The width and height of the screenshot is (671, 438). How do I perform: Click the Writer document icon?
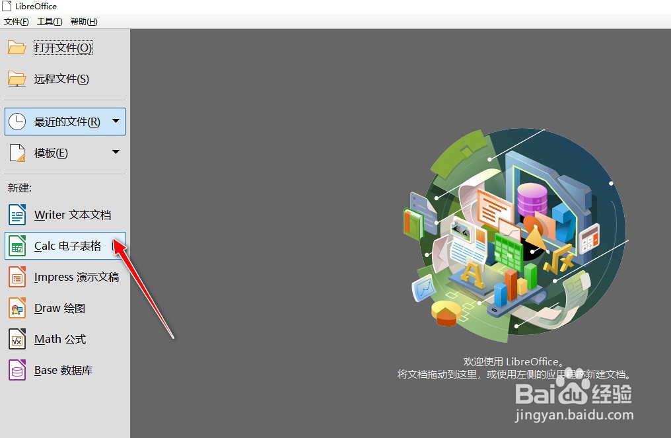tap(17, 215)
